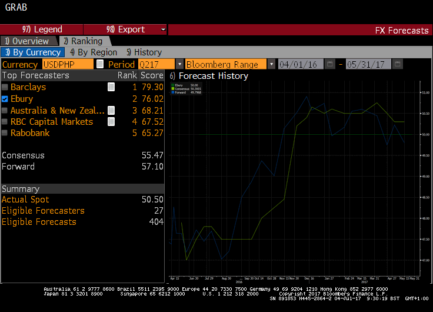Click the Summary section header
The image size is (433, 312).
pyautogui.click(x=82, y=189)
